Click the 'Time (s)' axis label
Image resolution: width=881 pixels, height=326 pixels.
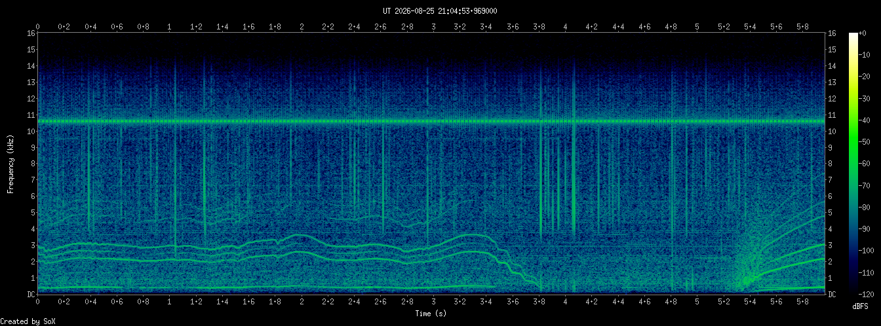(431, 314)
